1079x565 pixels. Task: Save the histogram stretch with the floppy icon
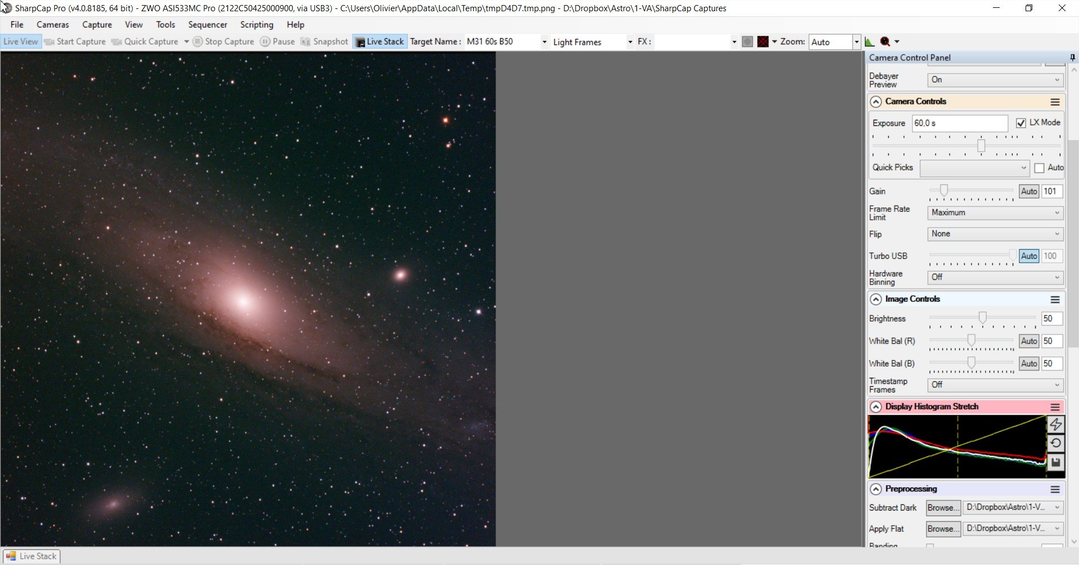(1055, 462)
